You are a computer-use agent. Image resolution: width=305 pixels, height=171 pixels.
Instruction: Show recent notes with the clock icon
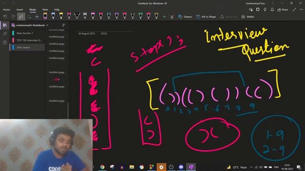tap(5, 42)
